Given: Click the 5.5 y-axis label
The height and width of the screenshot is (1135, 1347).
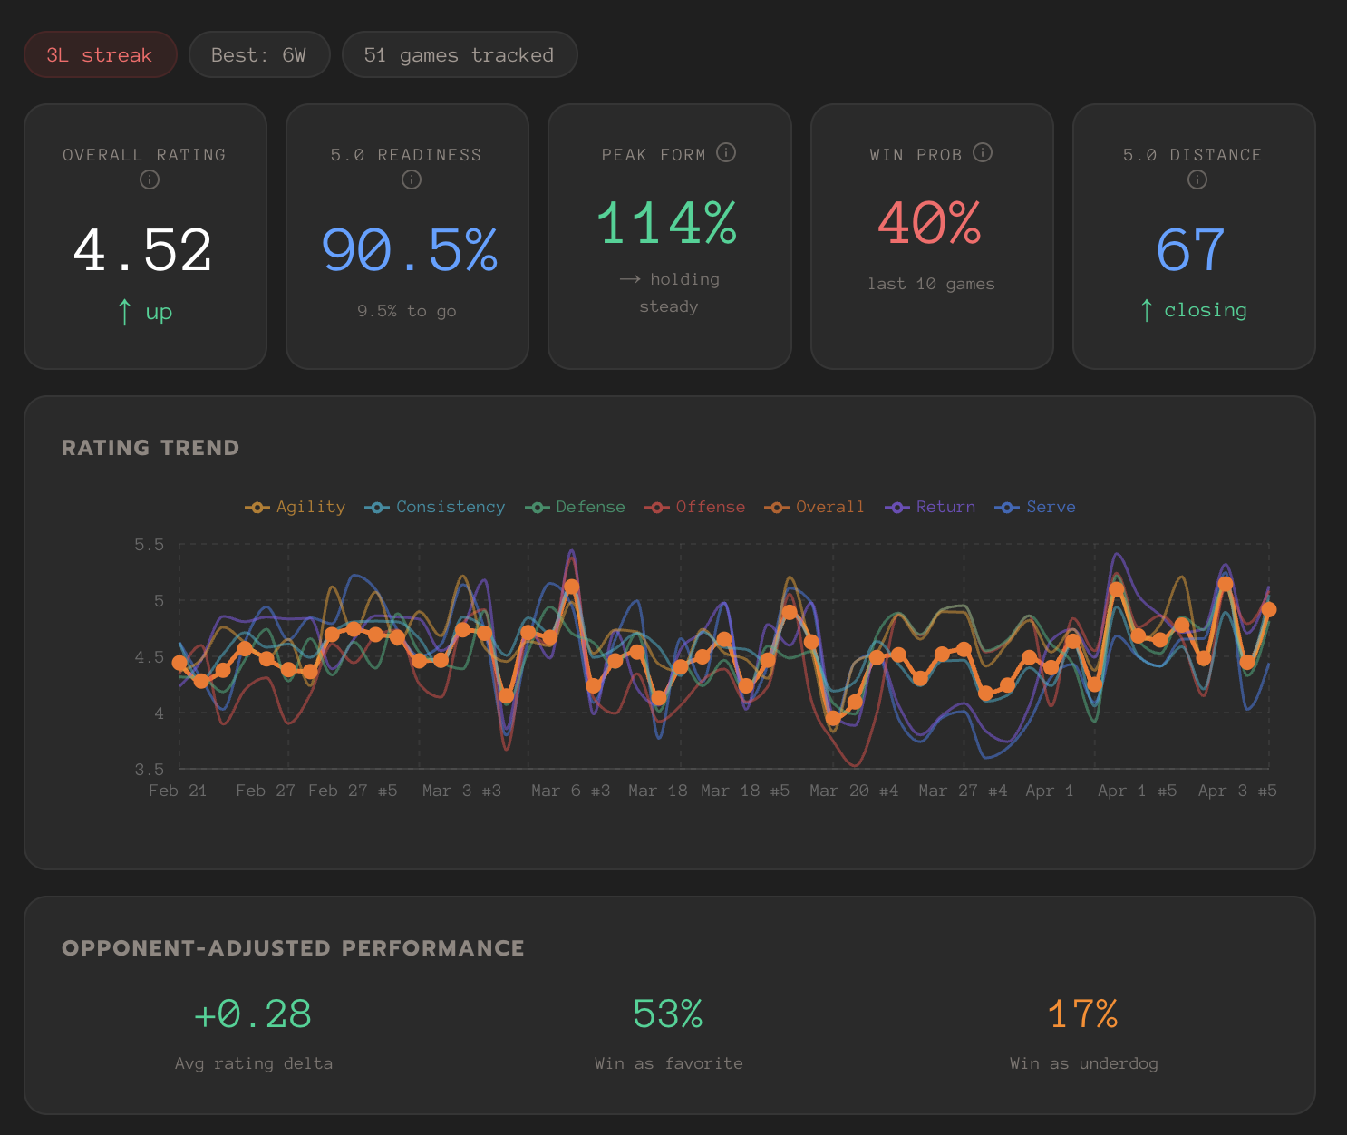Looking at the screenshot, I should (x=150, y=545).
